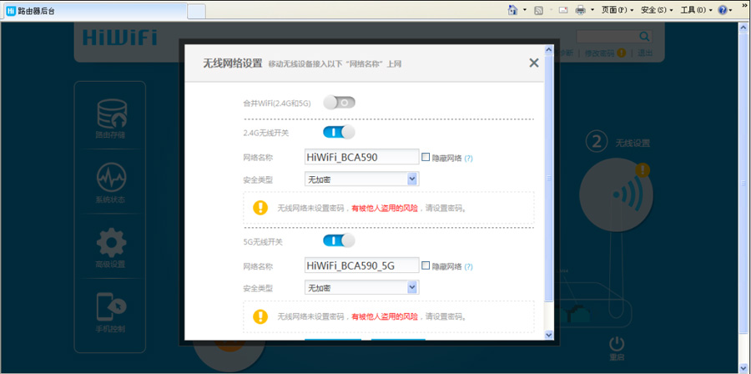Click the RSS feeds toolbar icon
Screen dimensions: 751x374
[538, 10]
